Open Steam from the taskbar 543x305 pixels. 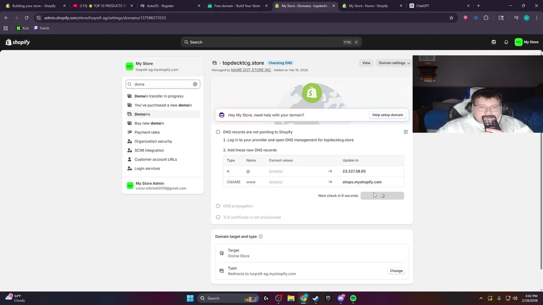pyautogui.click(x=316, y=298)
